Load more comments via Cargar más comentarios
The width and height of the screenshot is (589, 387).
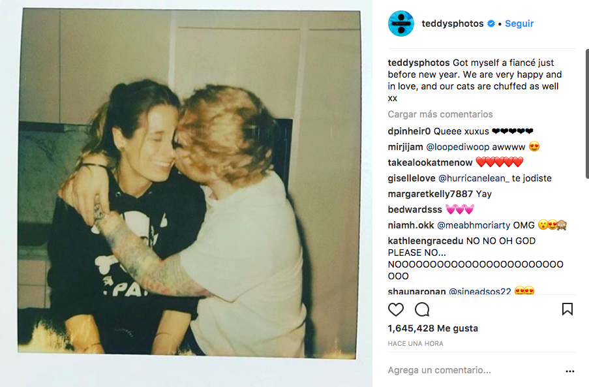[x=440, y=114]
